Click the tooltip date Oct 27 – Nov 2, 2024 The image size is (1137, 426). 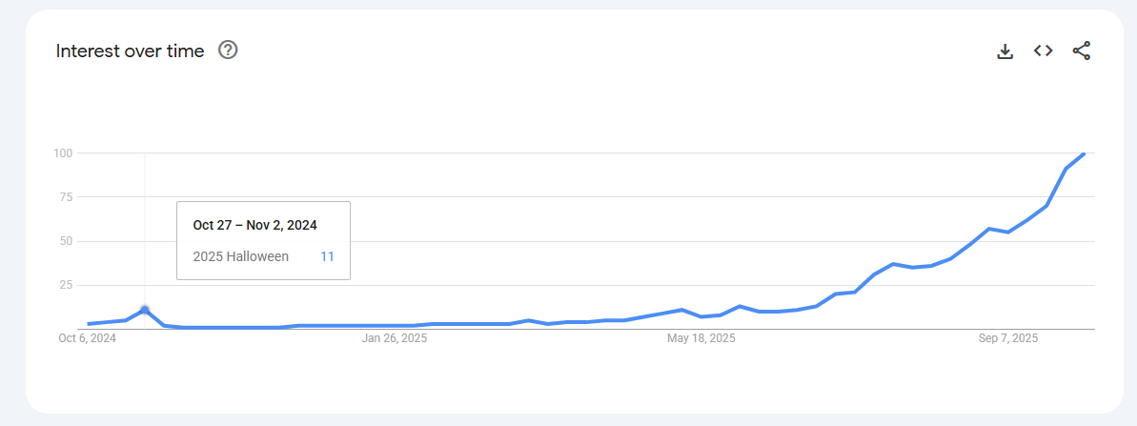[x=254, y=226]
